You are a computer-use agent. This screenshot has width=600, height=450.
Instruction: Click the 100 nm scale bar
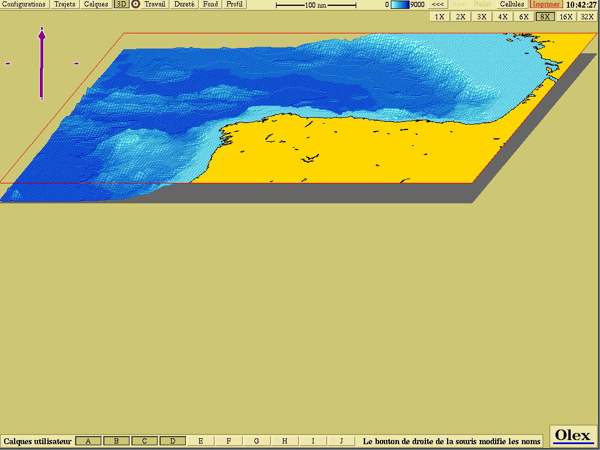[316, 5]
